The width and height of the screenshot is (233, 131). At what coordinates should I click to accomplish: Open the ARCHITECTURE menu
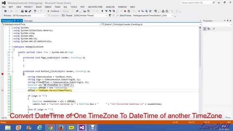[x=95, y=7]
